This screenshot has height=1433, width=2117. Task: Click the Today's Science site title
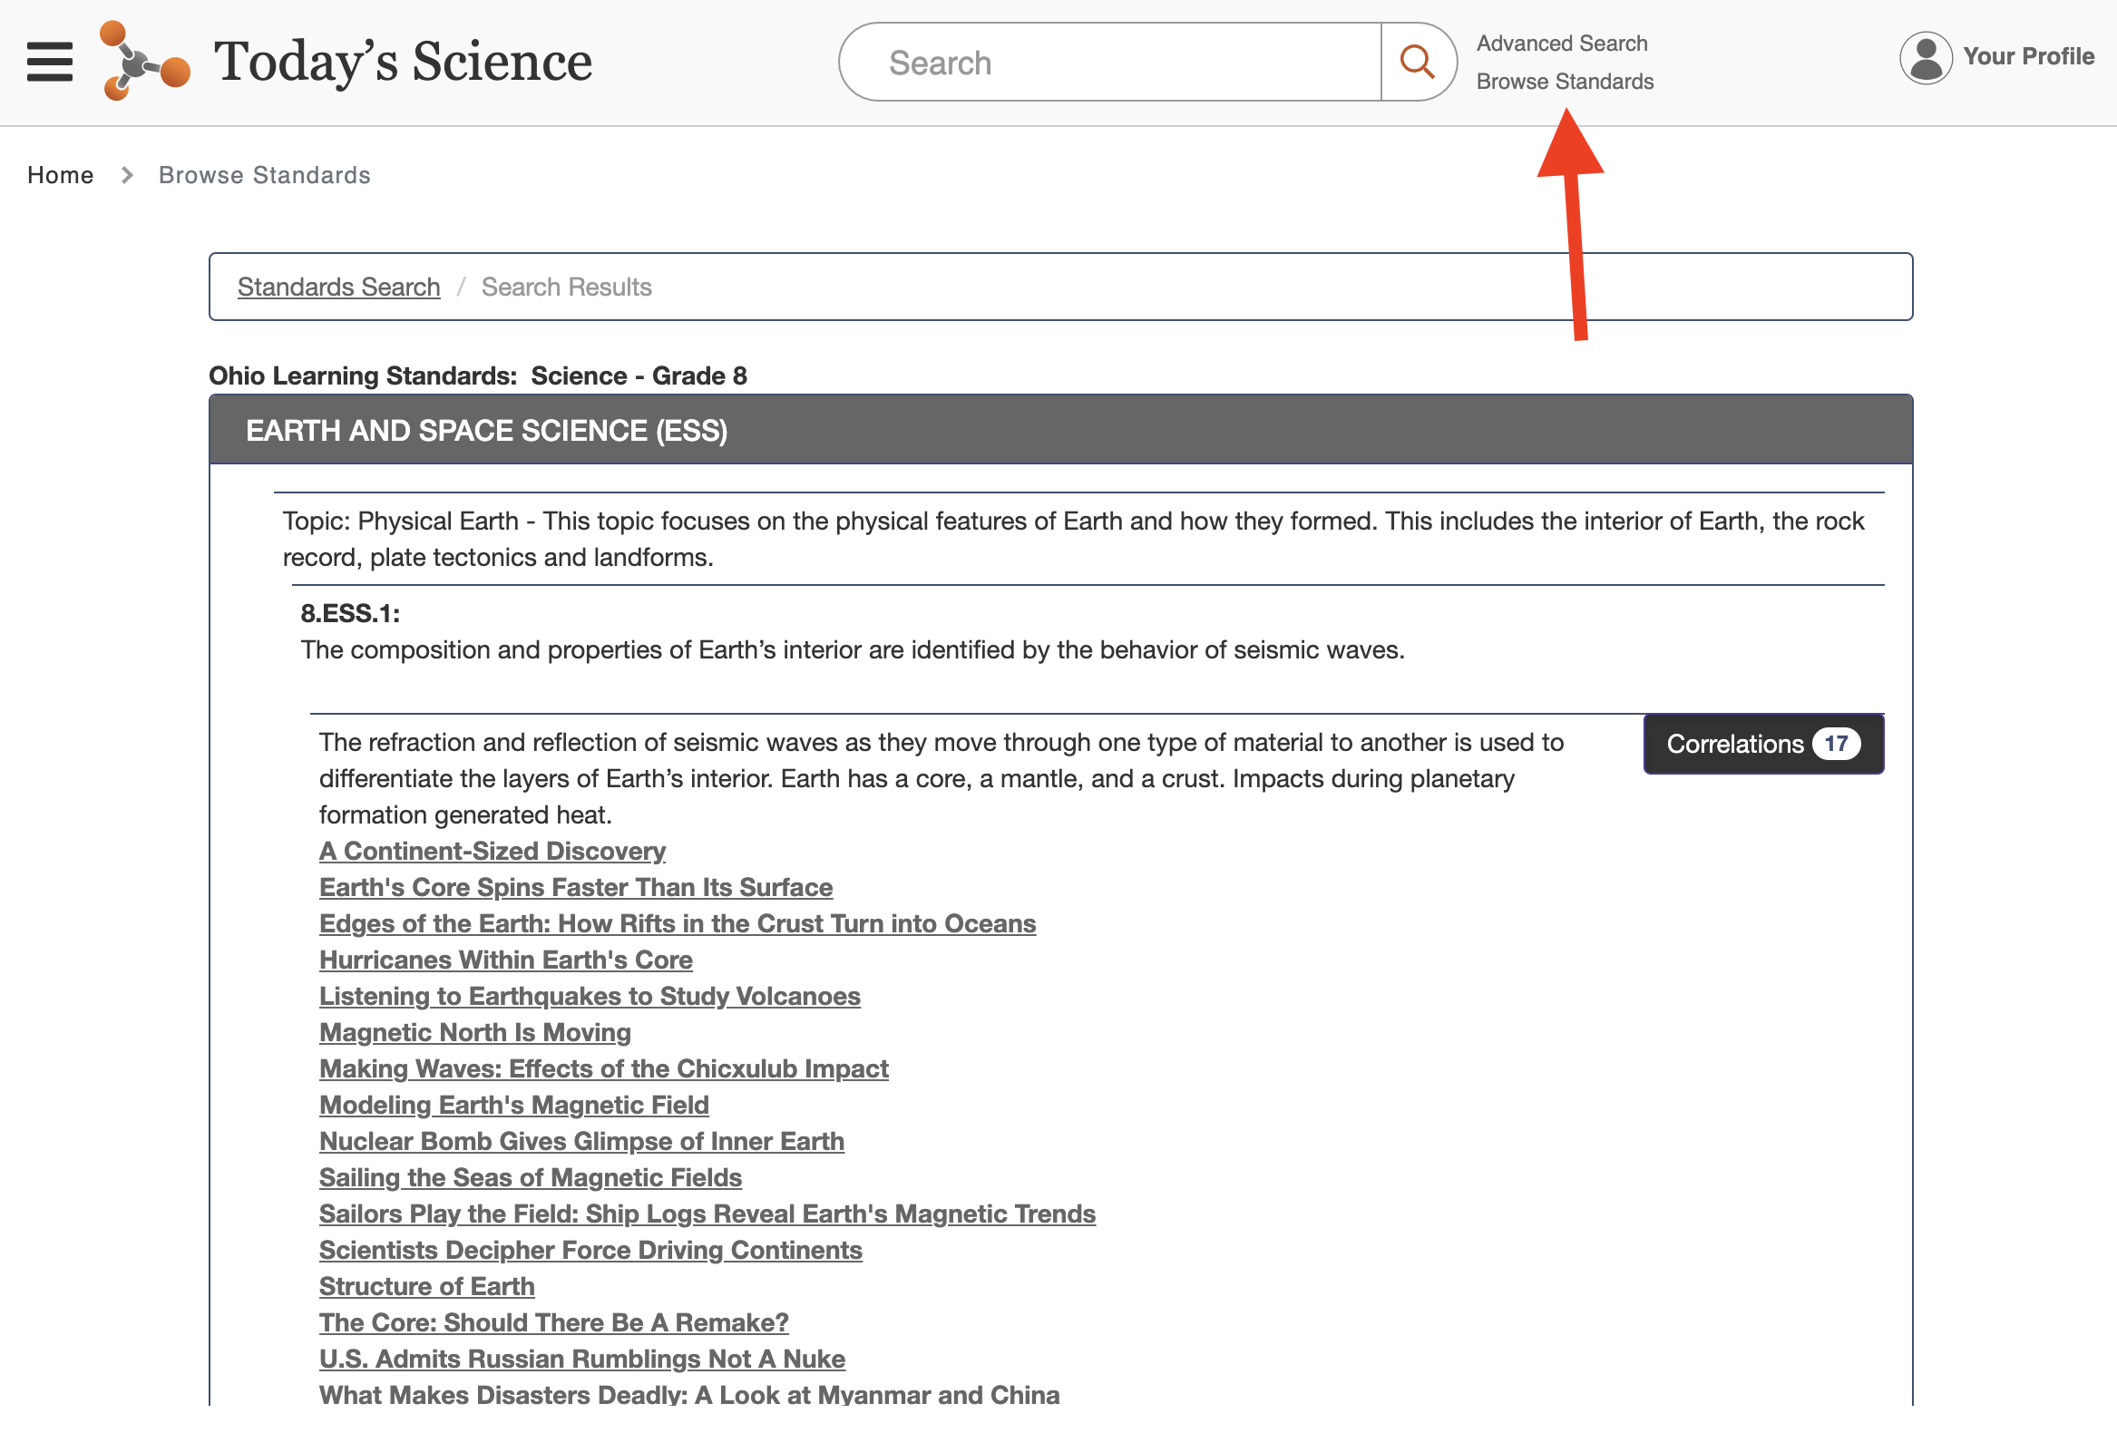click(403, 62)
